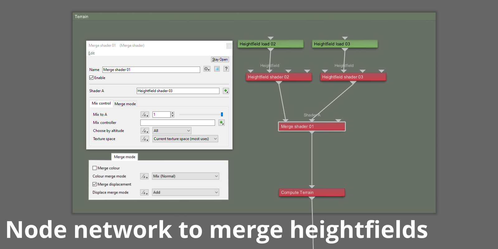Enable the Merge colour checkbox
498x249 pixels.
tap(95, 168)
